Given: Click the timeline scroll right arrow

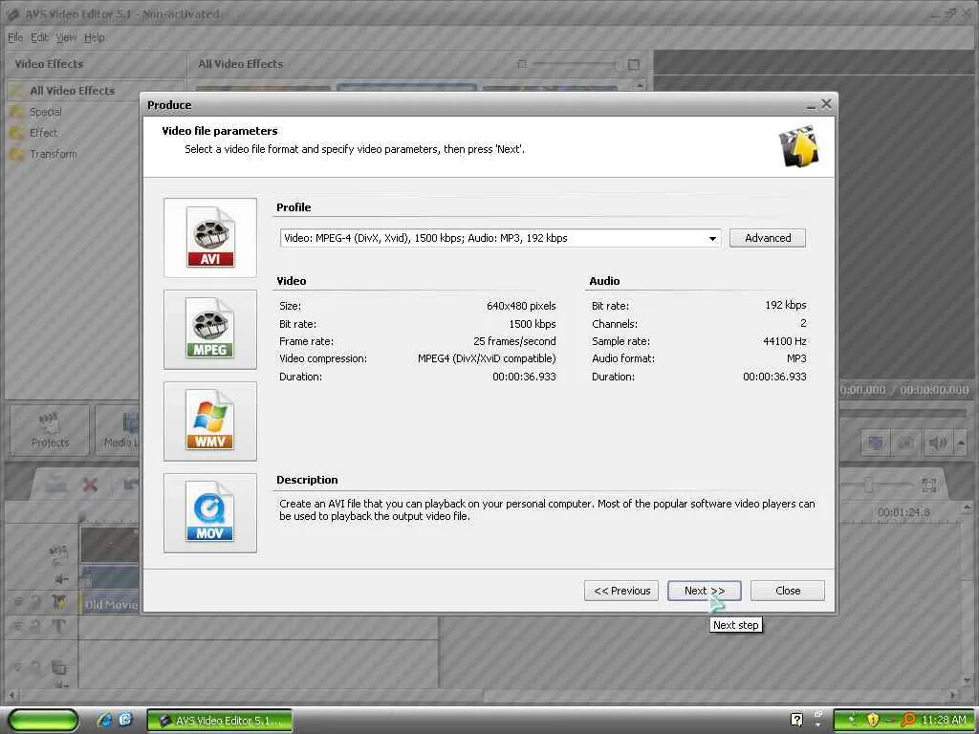Looking at the screenshot, I should (953, 694).
